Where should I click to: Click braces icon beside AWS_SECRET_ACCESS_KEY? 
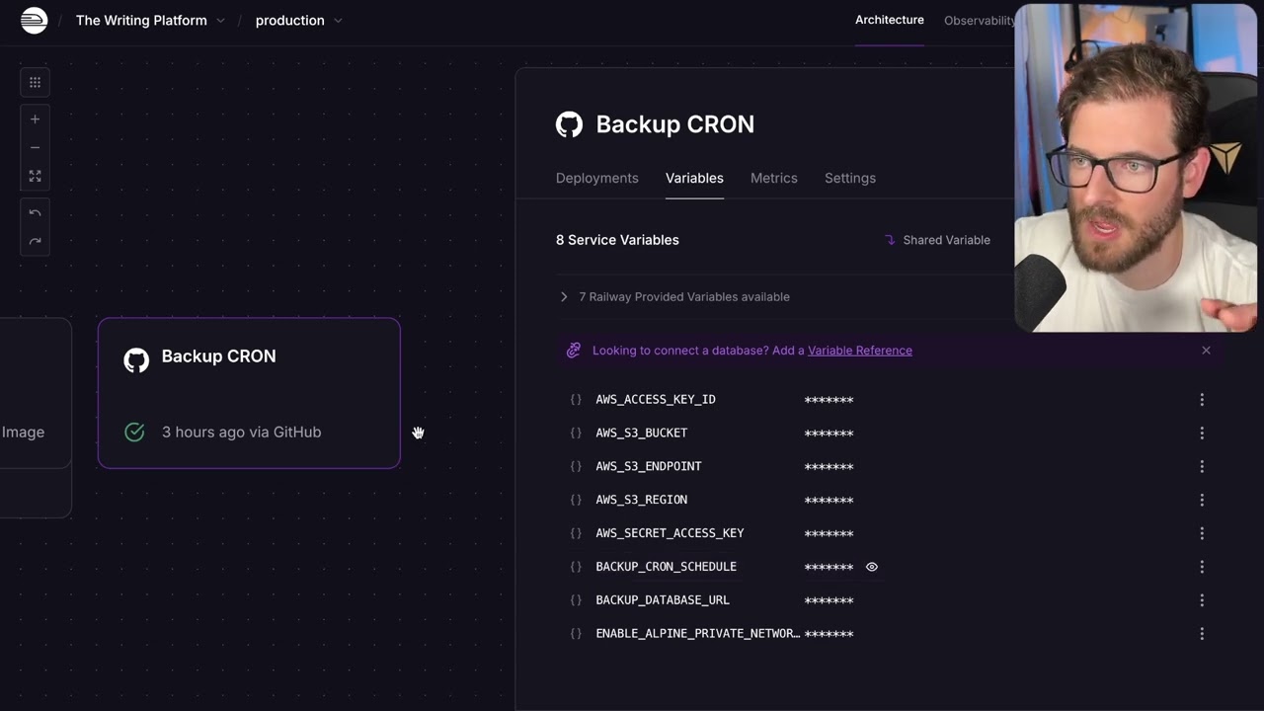click(576, 533)
